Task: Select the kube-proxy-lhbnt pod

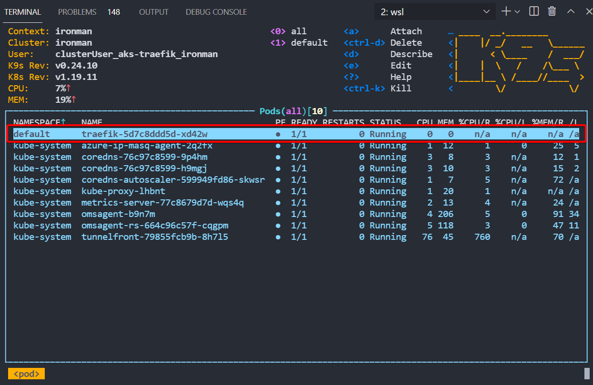Action: click(x=296, y=191)
